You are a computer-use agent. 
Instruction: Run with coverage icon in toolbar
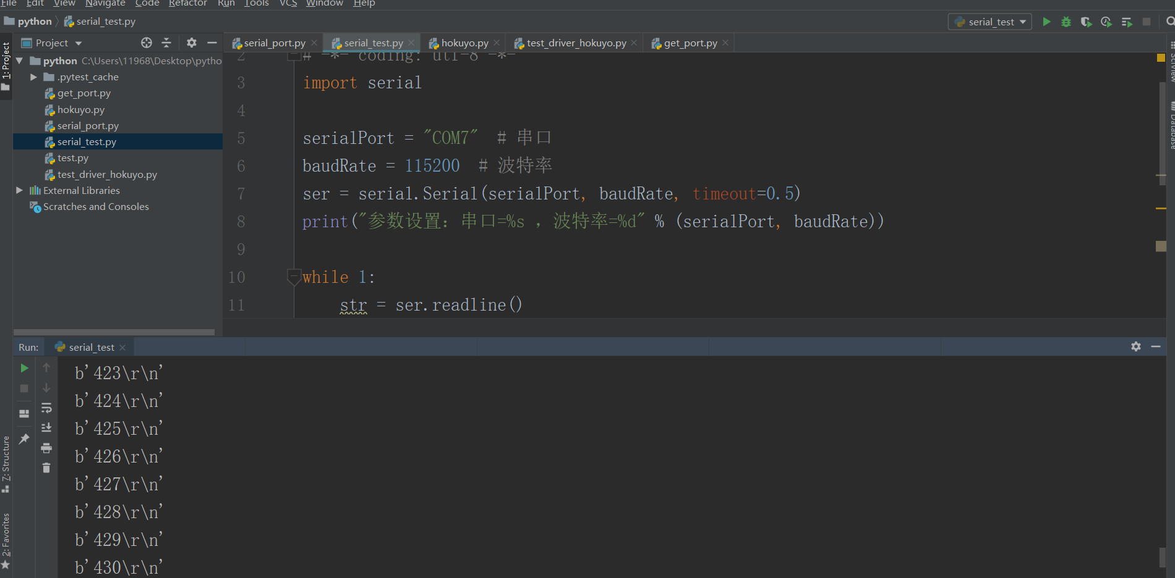(1086, 22)
